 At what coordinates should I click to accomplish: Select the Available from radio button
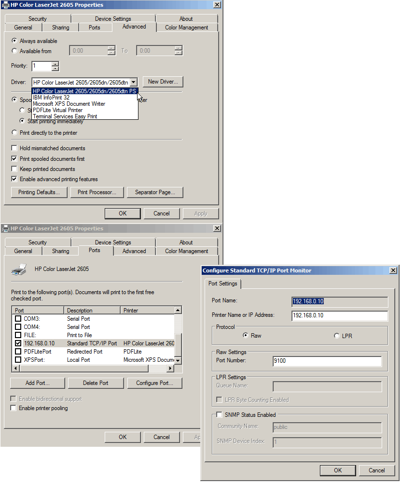pyautogui.click(x=14, y=51)
